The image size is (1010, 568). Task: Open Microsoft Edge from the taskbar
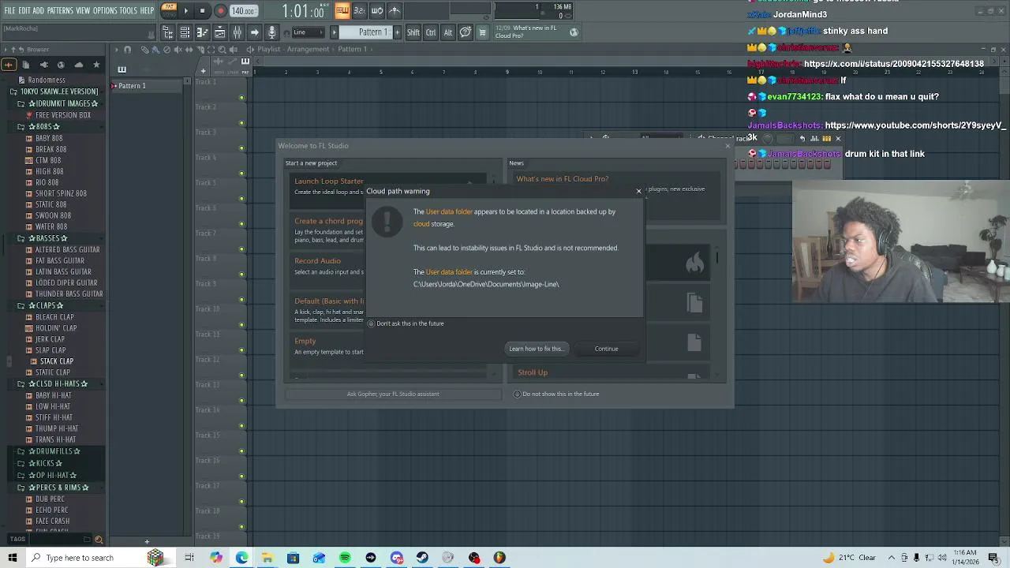(x=241, y=558)
